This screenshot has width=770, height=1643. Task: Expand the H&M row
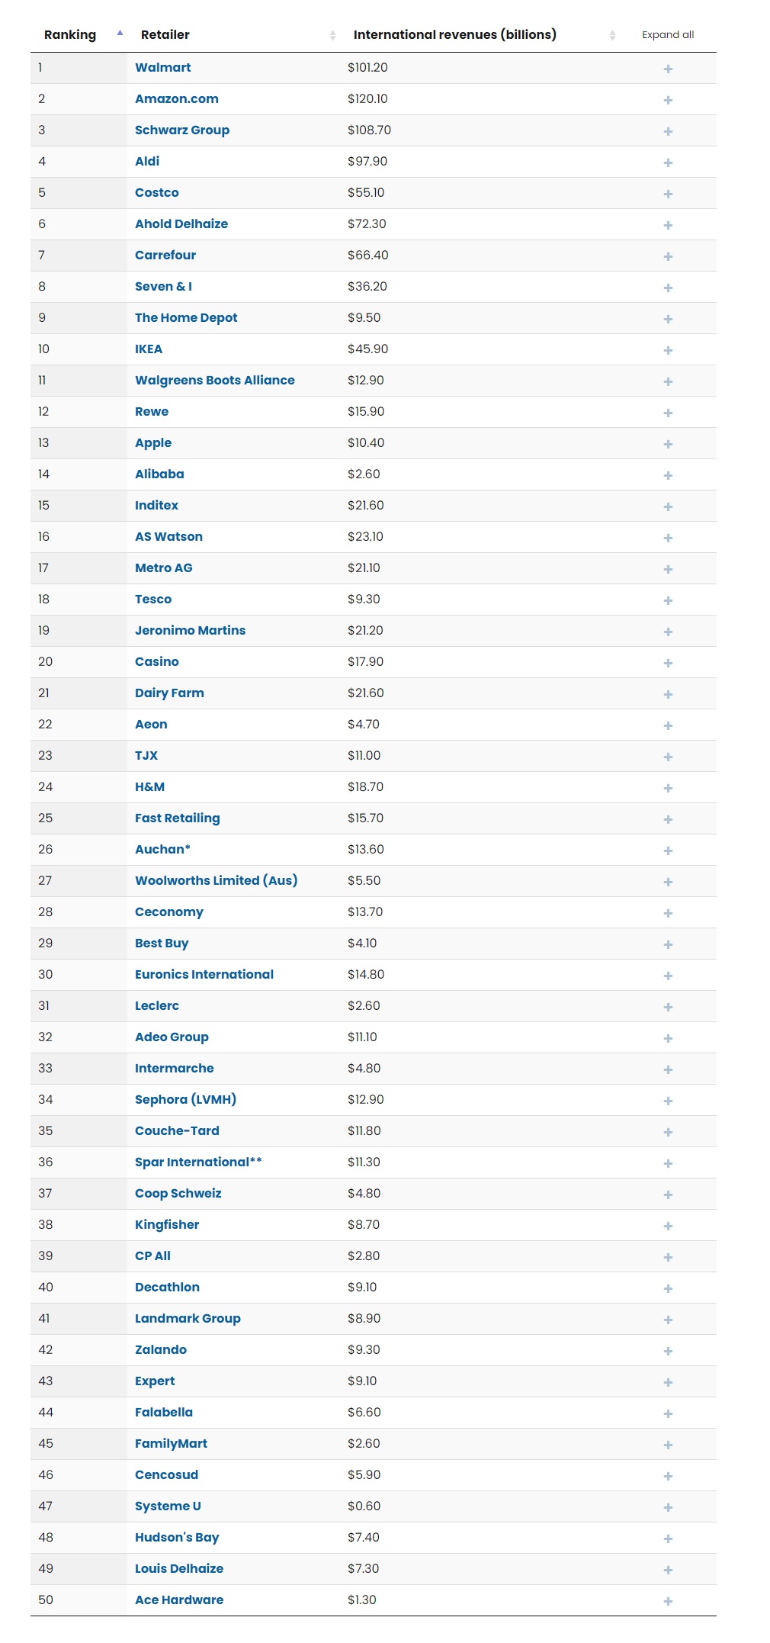668,788
